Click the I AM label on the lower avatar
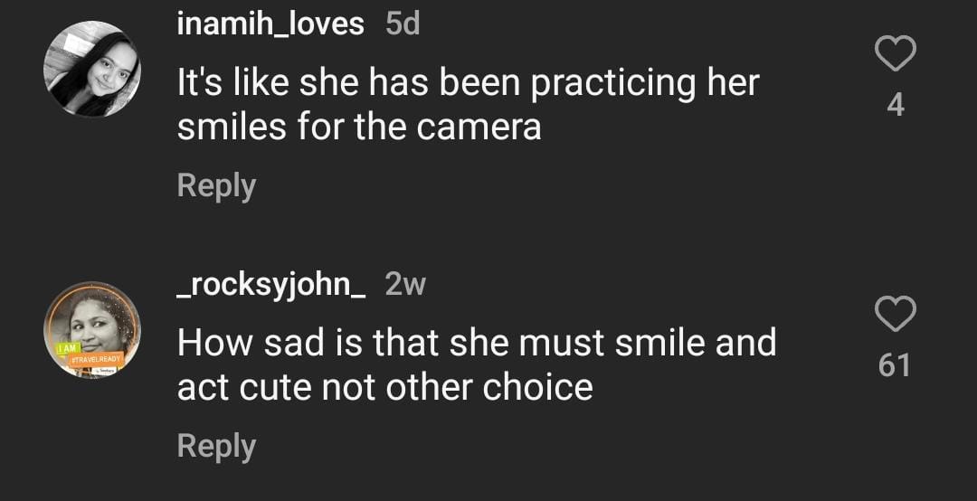The image size is (977, 501). (x=66, y=349)
